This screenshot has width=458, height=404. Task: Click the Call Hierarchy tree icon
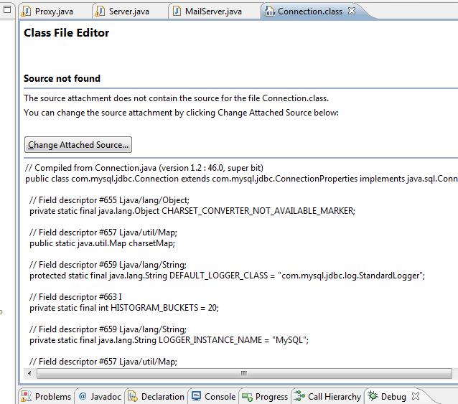299,396
